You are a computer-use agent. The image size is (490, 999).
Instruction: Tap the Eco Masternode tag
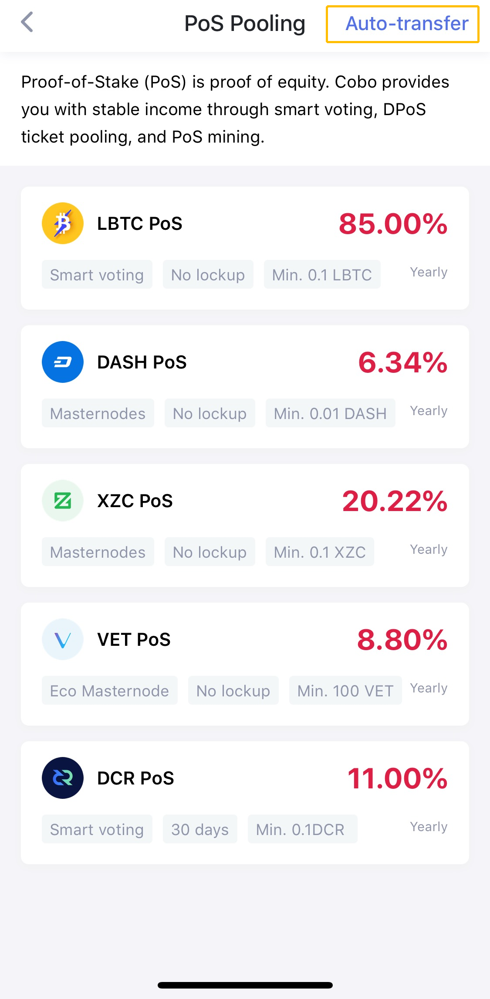tap(109, 691)
